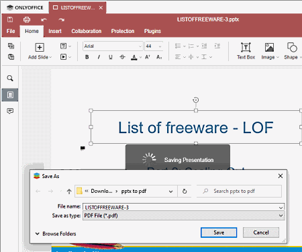The height and width of the screenshot is (252, 302).
Task: Toggle the Slides panel in left sidebar
Action: point(10,95)
